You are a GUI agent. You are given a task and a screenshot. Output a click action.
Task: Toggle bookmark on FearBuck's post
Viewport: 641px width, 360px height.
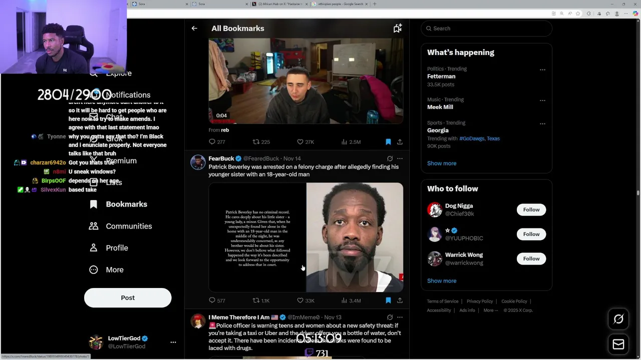pyautogui.click(x=388, y=300)
